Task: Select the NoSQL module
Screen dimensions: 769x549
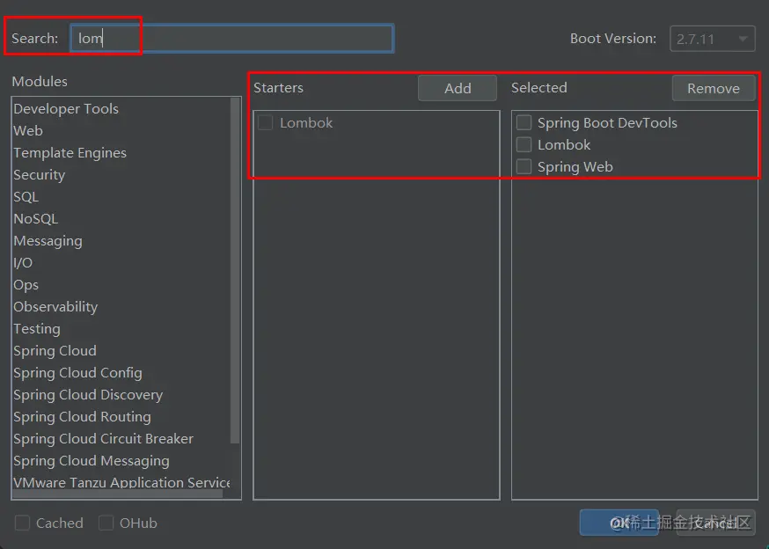Action: (x=36, y=219)
